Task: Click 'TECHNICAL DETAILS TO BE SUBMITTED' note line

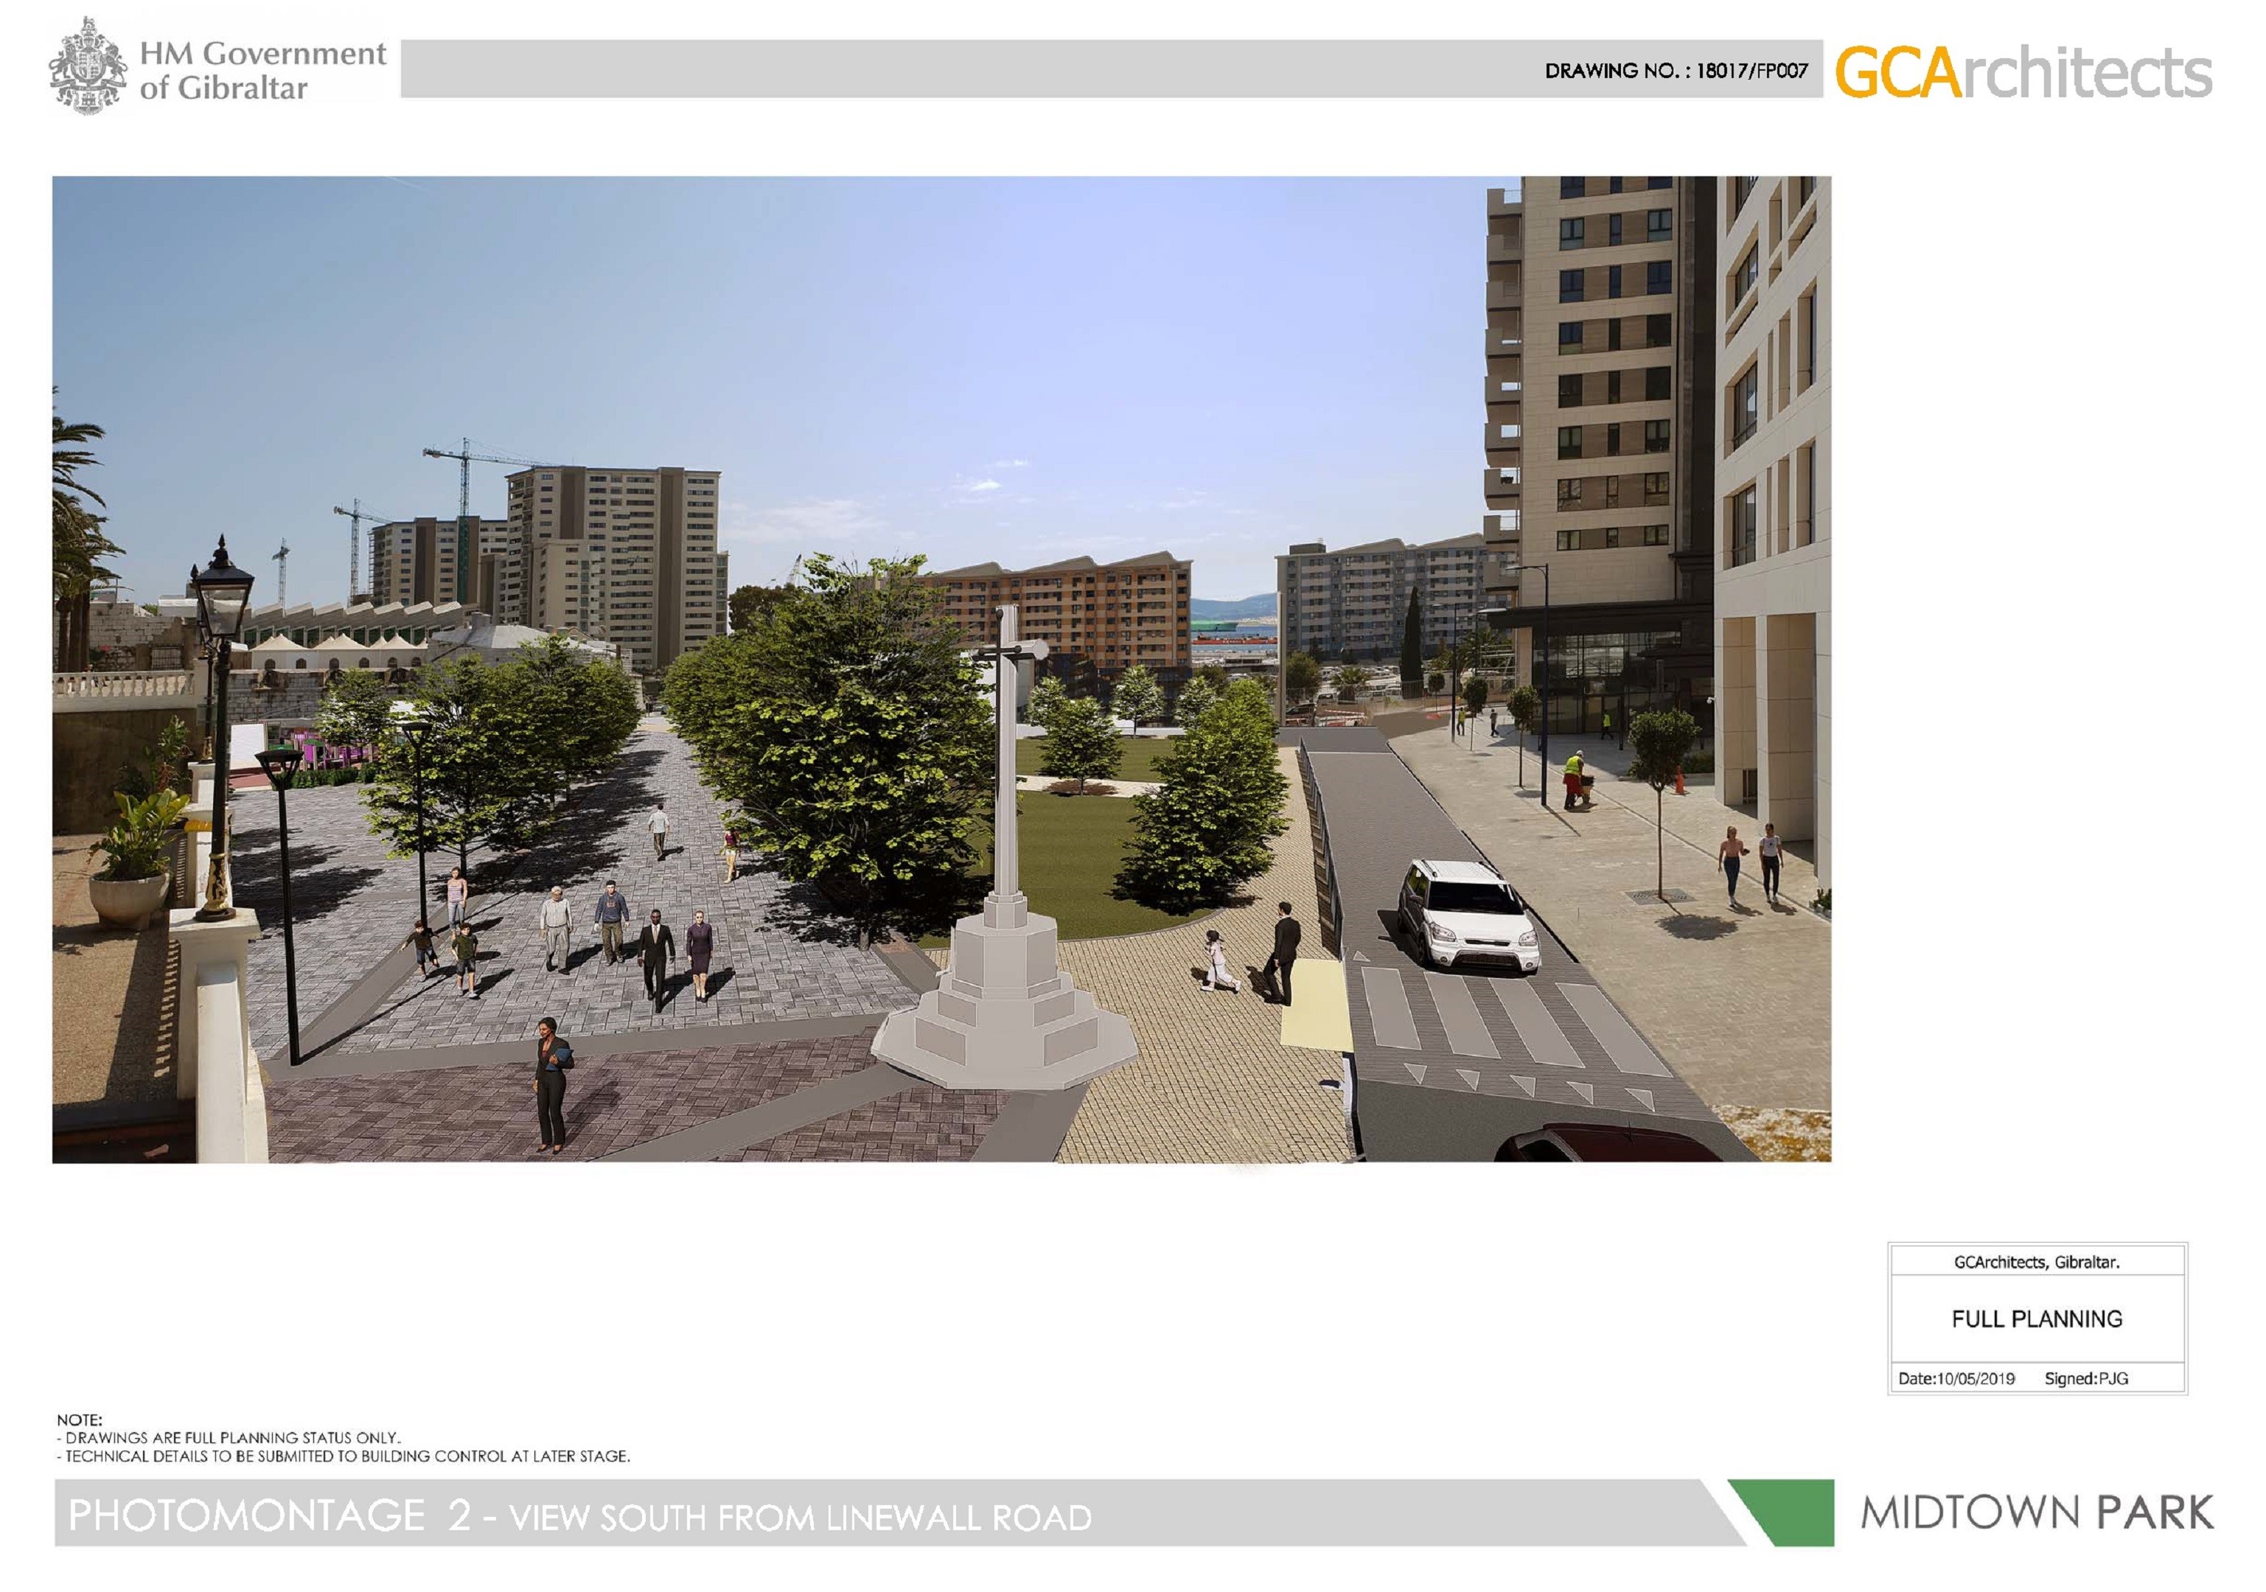Action: [344, 1456]
